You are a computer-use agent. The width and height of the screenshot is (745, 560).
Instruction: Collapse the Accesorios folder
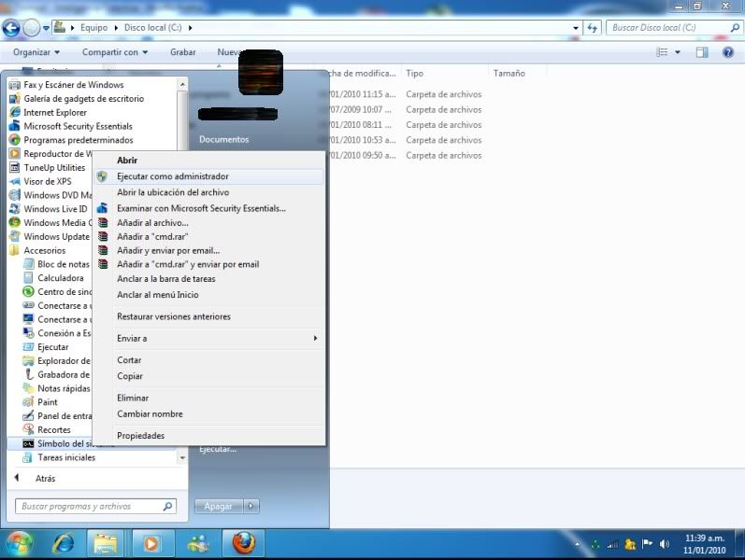pyautogui.click(x=45, y=250)
